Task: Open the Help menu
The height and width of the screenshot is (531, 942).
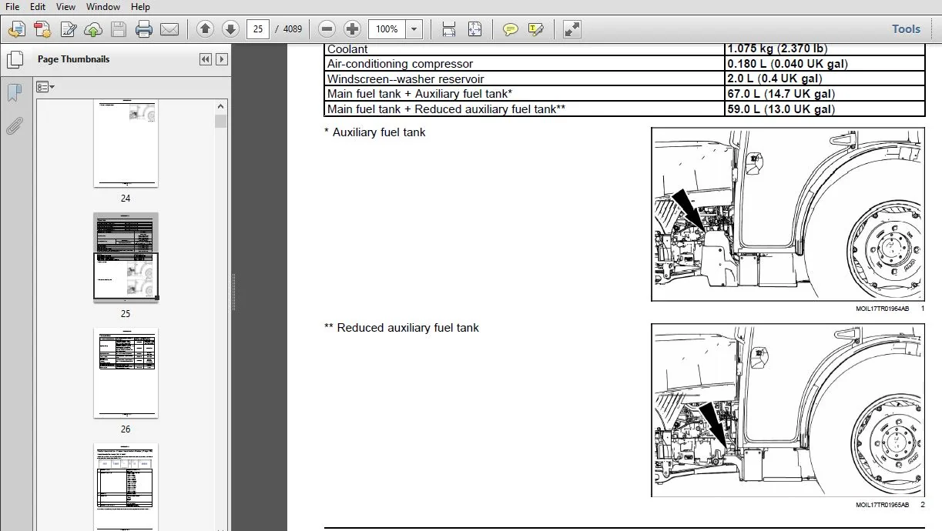Action: pos(140,7)
